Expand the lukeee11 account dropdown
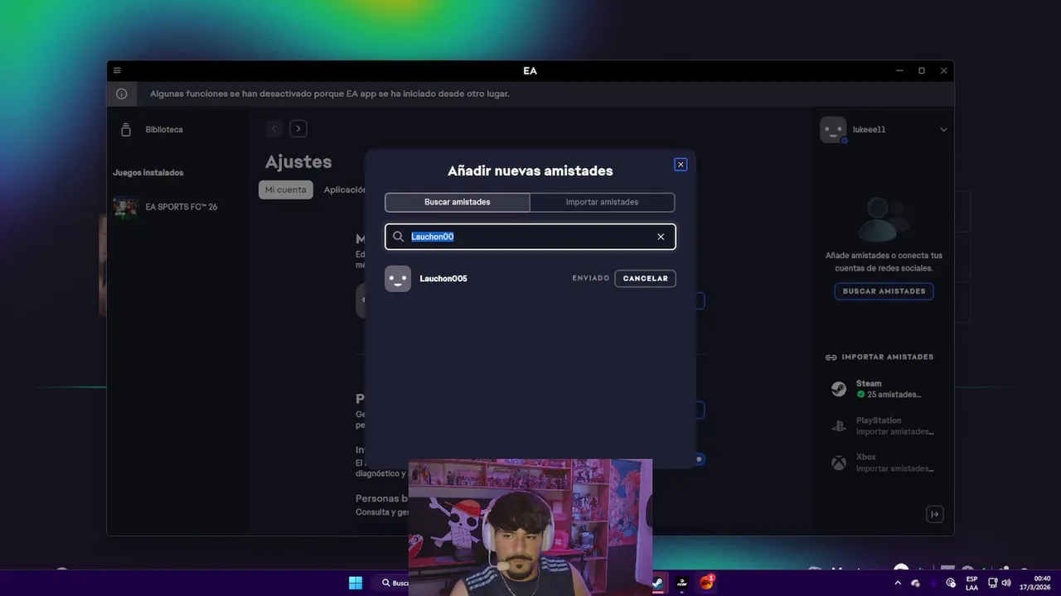1061x596 pixels. coord(943,130)
